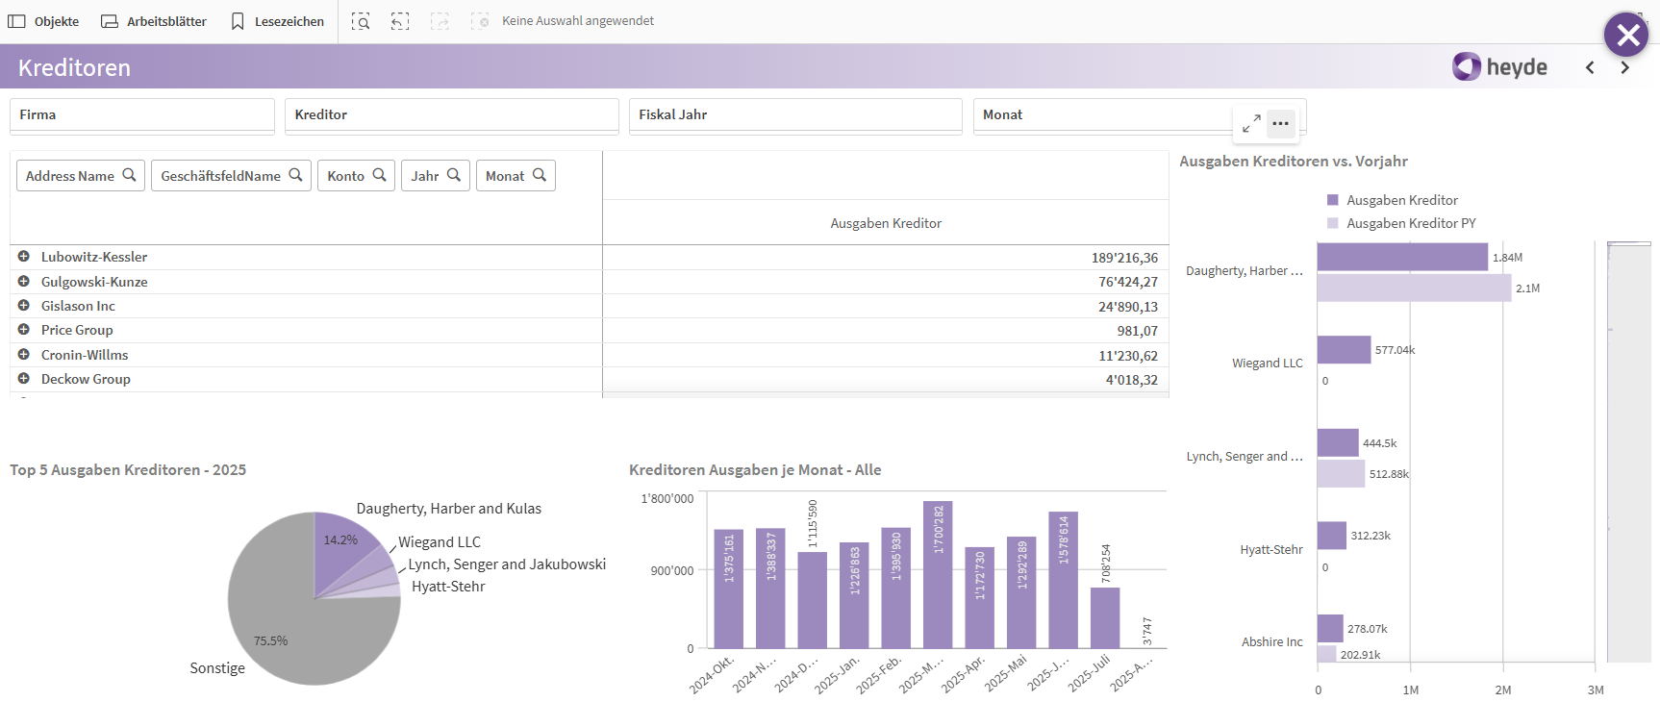
Task: Expand the Deckow Group row
Action: pos(24,379)
